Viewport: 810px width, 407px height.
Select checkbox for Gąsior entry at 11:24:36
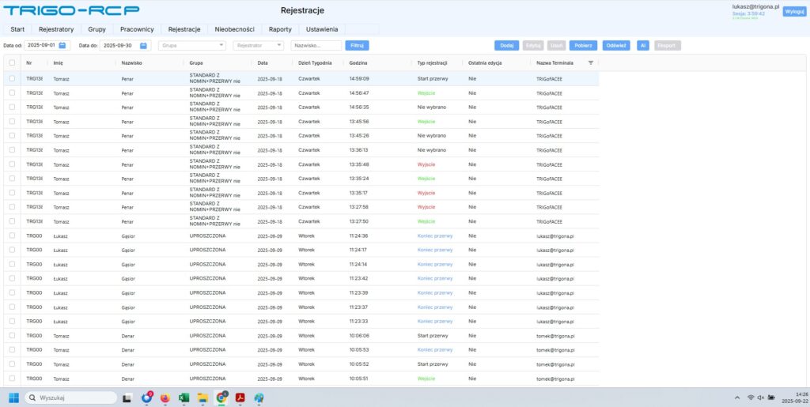[x=12, y=236]
